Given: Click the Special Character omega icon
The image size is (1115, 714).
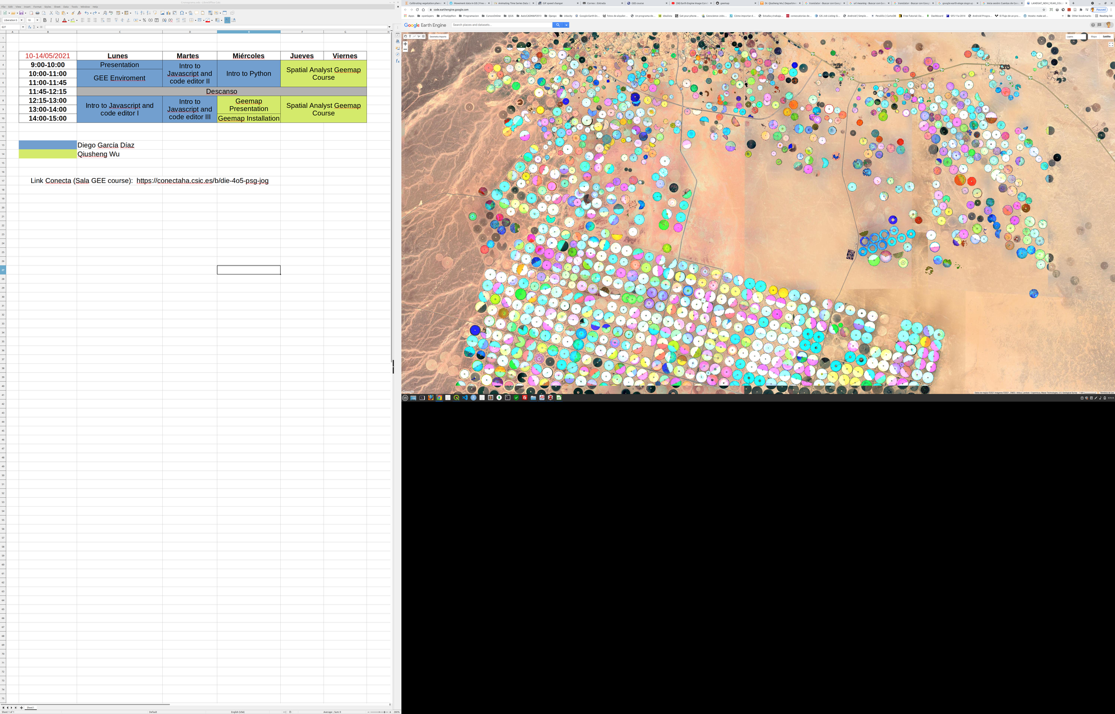Looking at the screenshot, I should click(182, 13).
